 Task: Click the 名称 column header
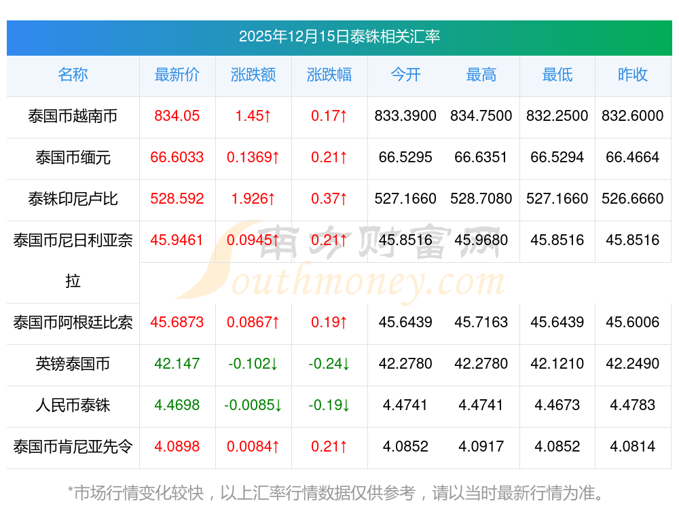(x=73, y=75)
